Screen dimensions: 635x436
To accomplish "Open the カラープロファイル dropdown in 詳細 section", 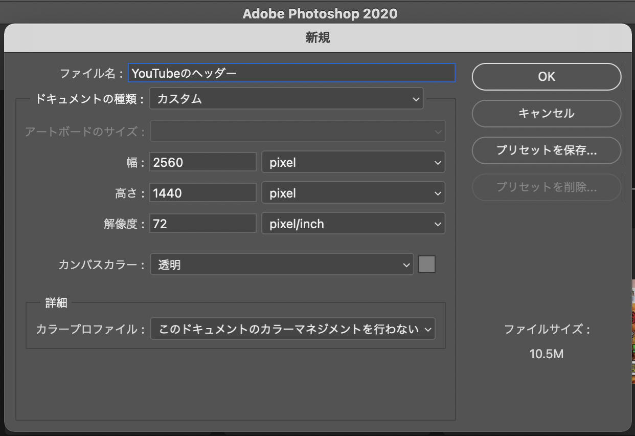I will 292,329.
